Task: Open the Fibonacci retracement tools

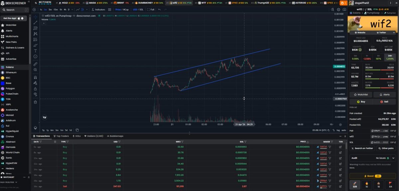Action: pyautogui.click(x=36, y=28)
